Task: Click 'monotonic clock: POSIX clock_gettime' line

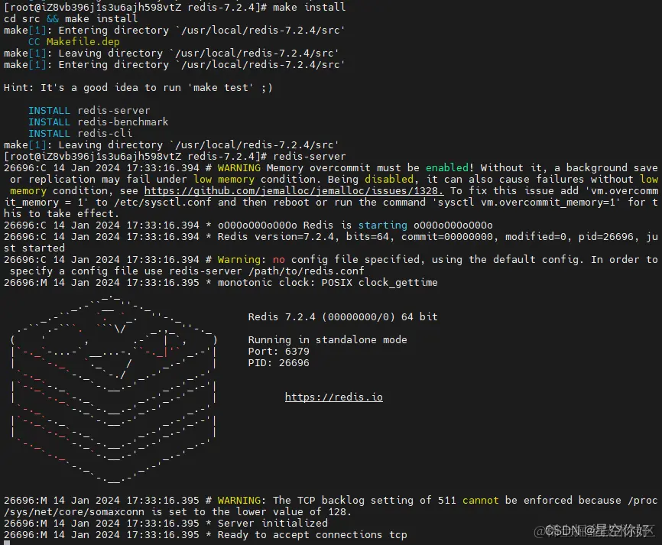Action: (x=221, y=282)
